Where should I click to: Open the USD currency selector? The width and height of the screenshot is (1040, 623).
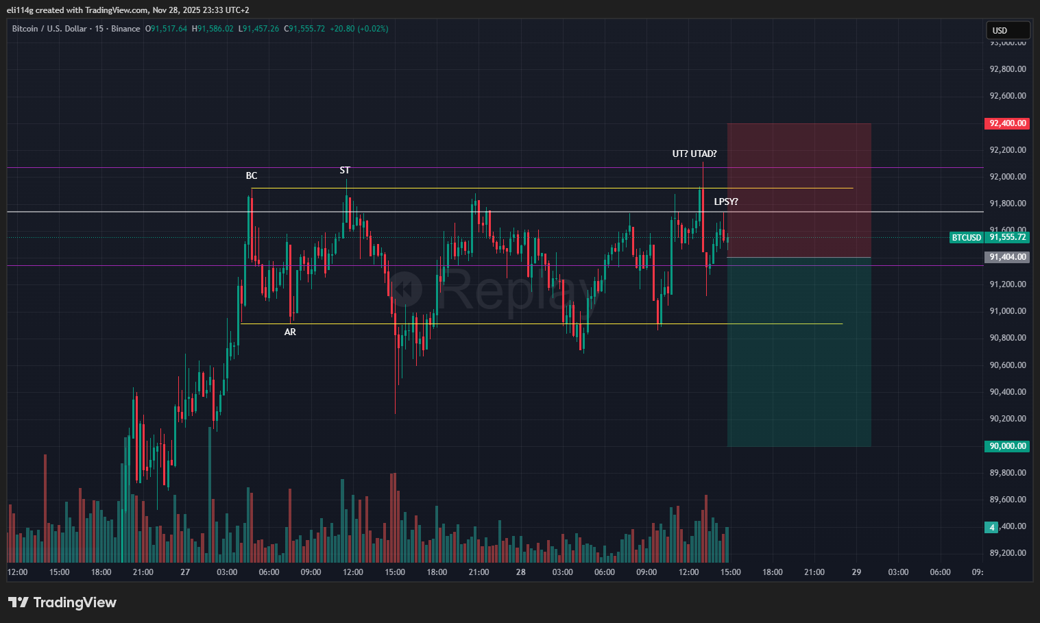1006,30
